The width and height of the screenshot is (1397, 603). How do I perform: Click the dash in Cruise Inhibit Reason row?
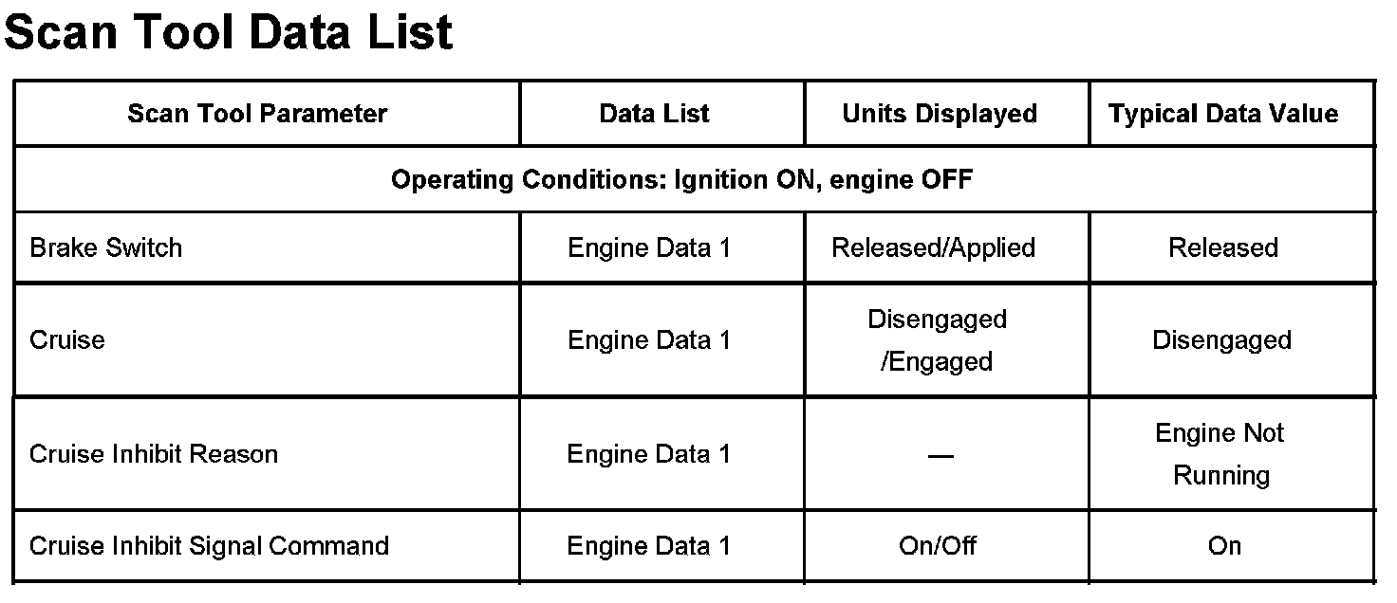940,456
